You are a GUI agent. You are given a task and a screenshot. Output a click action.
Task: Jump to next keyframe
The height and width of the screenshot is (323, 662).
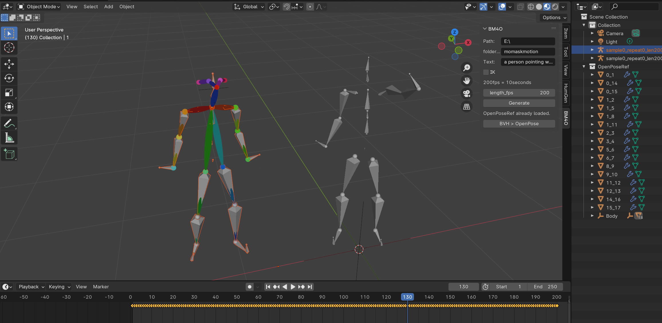click(301, 287)
